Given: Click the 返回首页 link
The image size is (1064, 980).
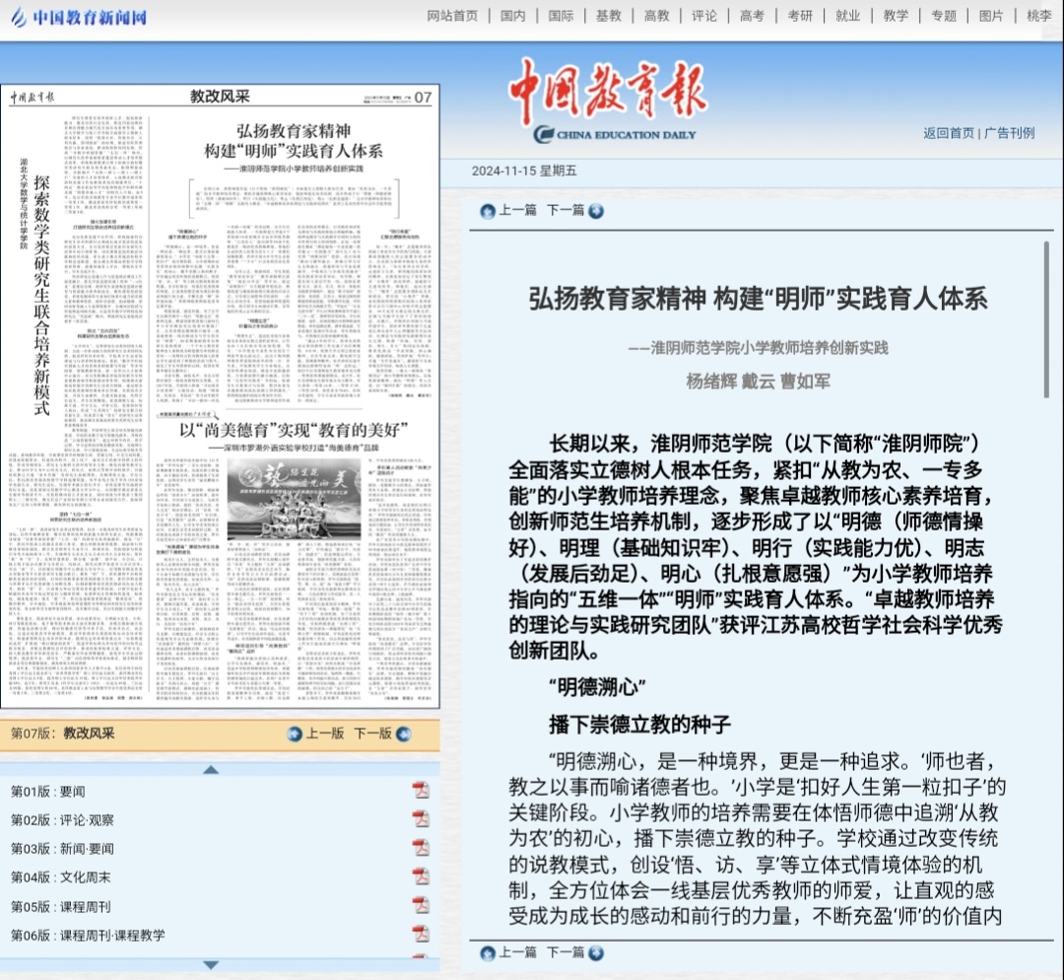Looking at the screenshot, I should pos(948,133).
